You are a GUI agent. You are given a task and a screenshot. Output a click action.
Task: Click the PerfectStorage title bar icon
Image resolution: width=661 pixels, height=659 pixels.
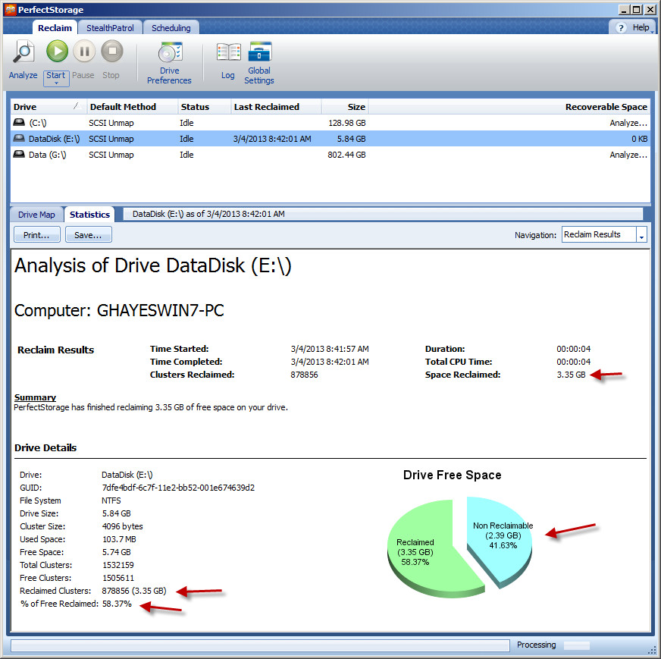coord(10,9)
